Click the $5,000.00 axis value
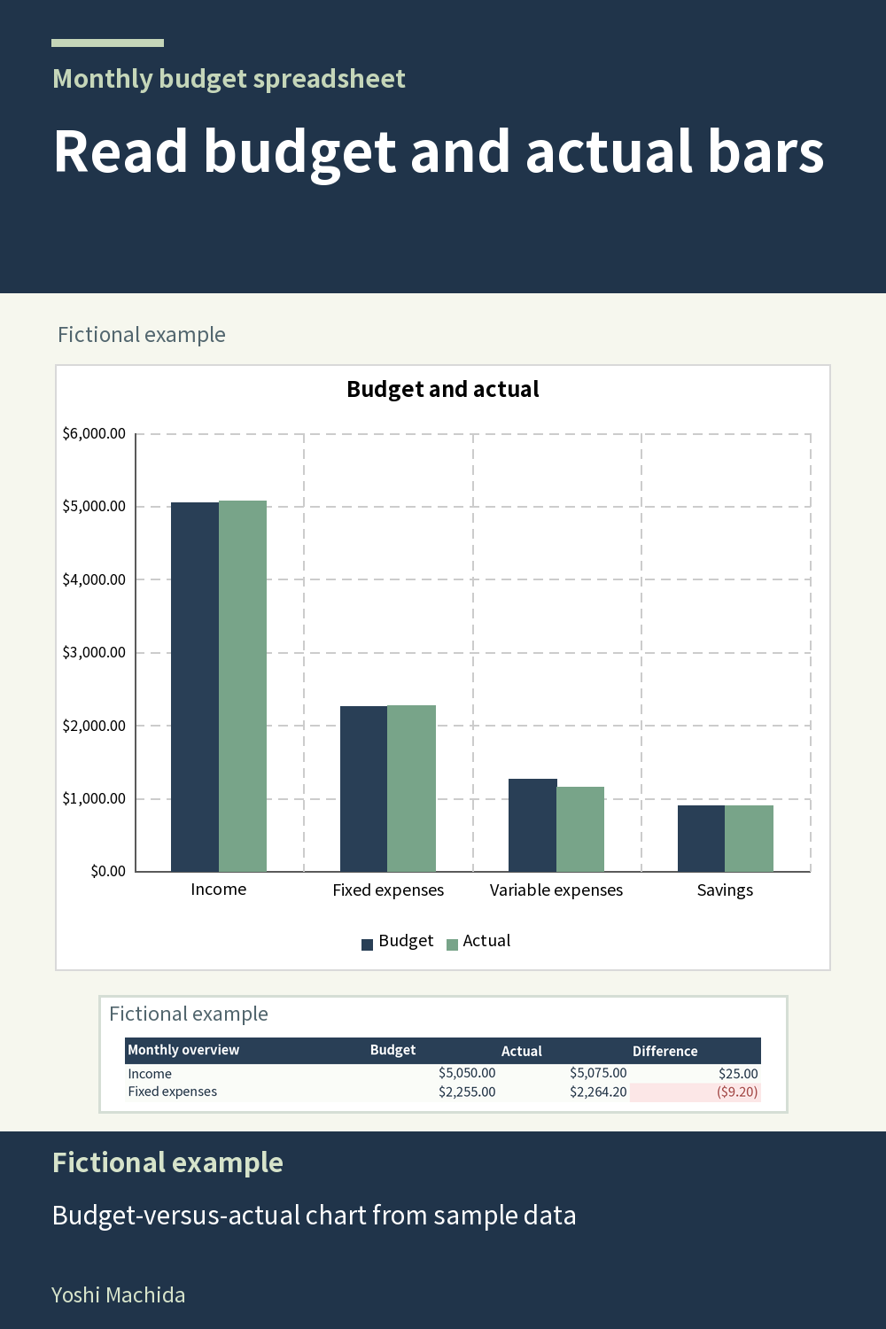The height and width of the screenshot is (1329, 886). click(x=94, y=507)
